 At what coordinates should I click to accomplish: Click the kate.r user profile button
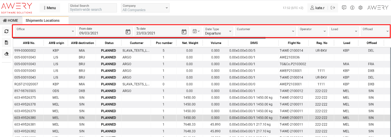pyautogui.click(x=317, y=8)
